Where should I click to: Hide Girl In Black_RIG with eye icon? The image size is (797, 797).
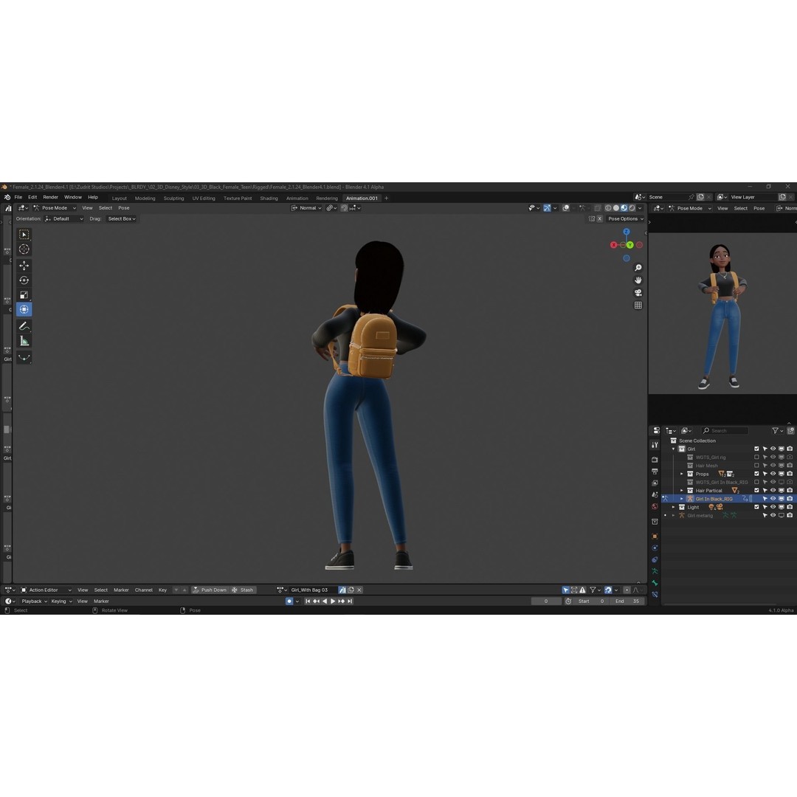(773, 499)
